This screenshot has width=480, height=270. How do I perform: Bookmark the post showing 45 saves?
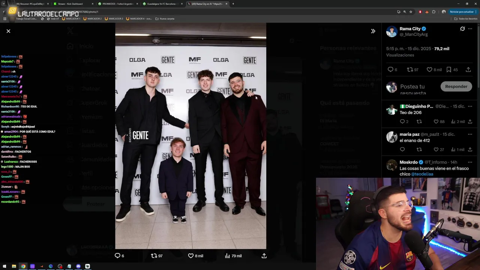click(x=452, y=70)
